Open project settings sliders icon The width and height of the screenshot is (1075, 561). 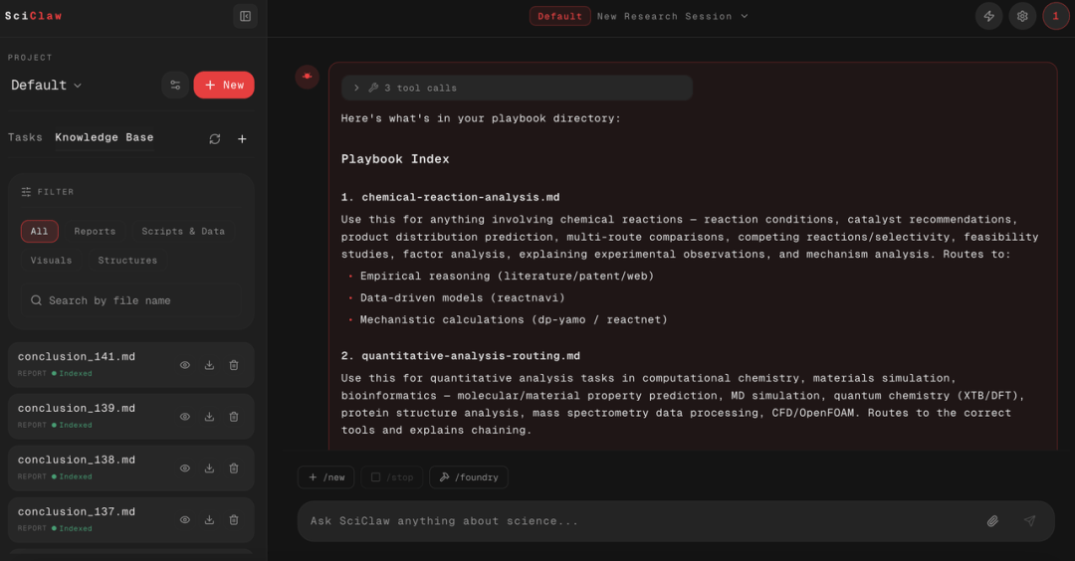pos(175,86)
